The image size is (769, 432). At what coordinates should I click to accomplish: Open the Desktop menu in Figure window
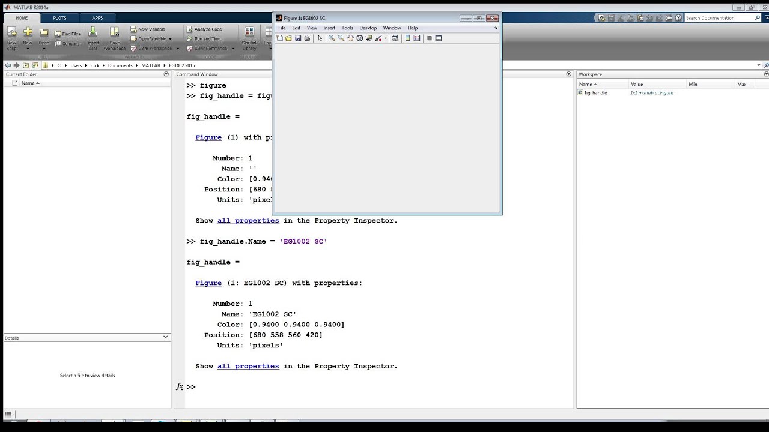tap(368, 28)
